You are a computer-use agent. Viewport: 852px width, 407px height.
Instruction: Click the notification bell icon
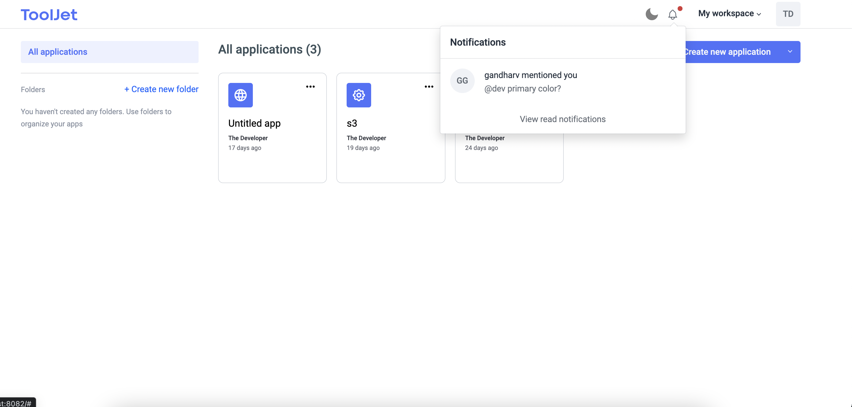click(672, 15)
